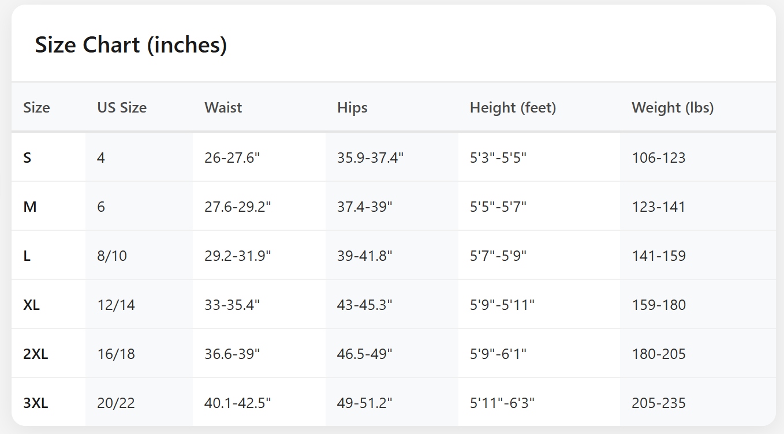Select the M size row label
This screenshot has height=434, width=784.
[x=30, y=207]
